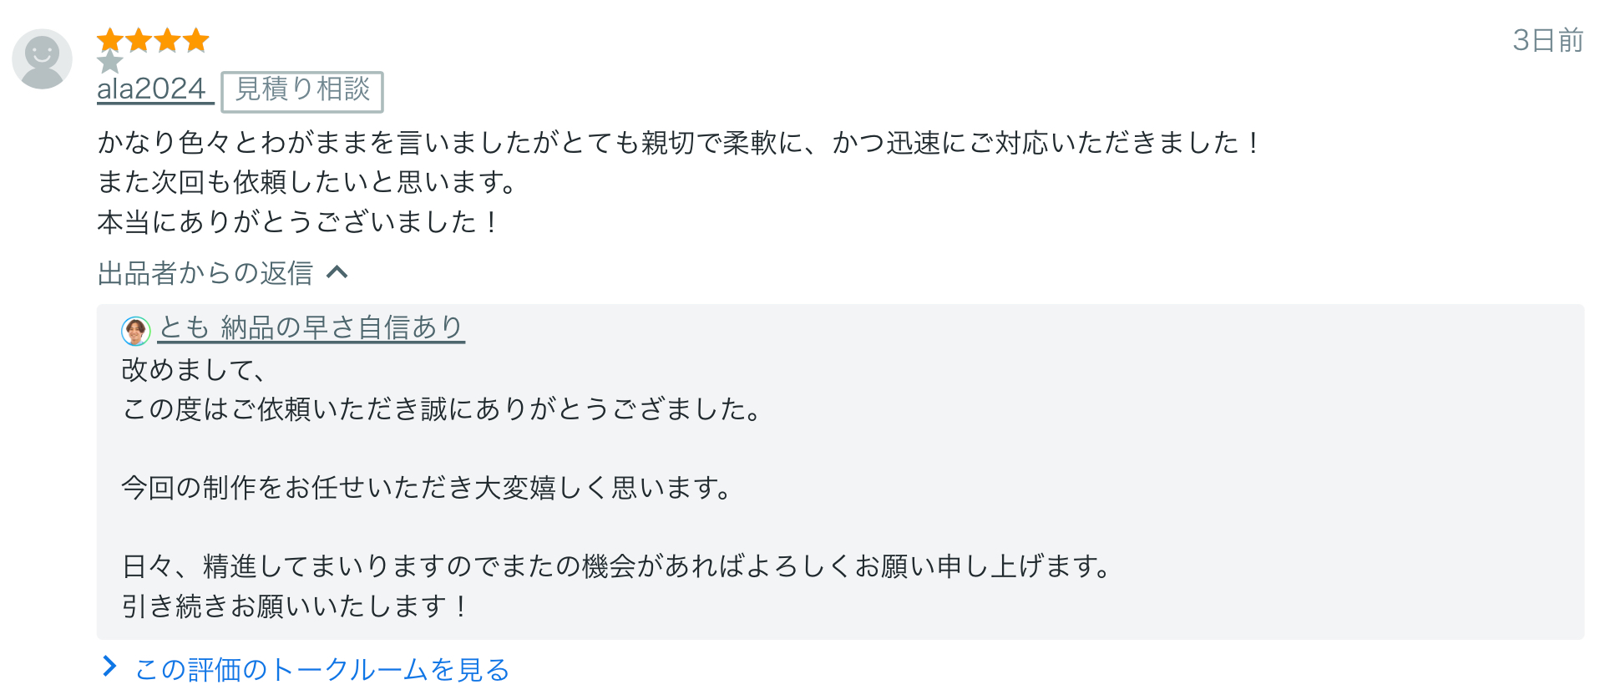This screenshot has width=1600, height=700.
Task: Open reviewer profile via ala2024 username link
Action: tap(152, 89)
